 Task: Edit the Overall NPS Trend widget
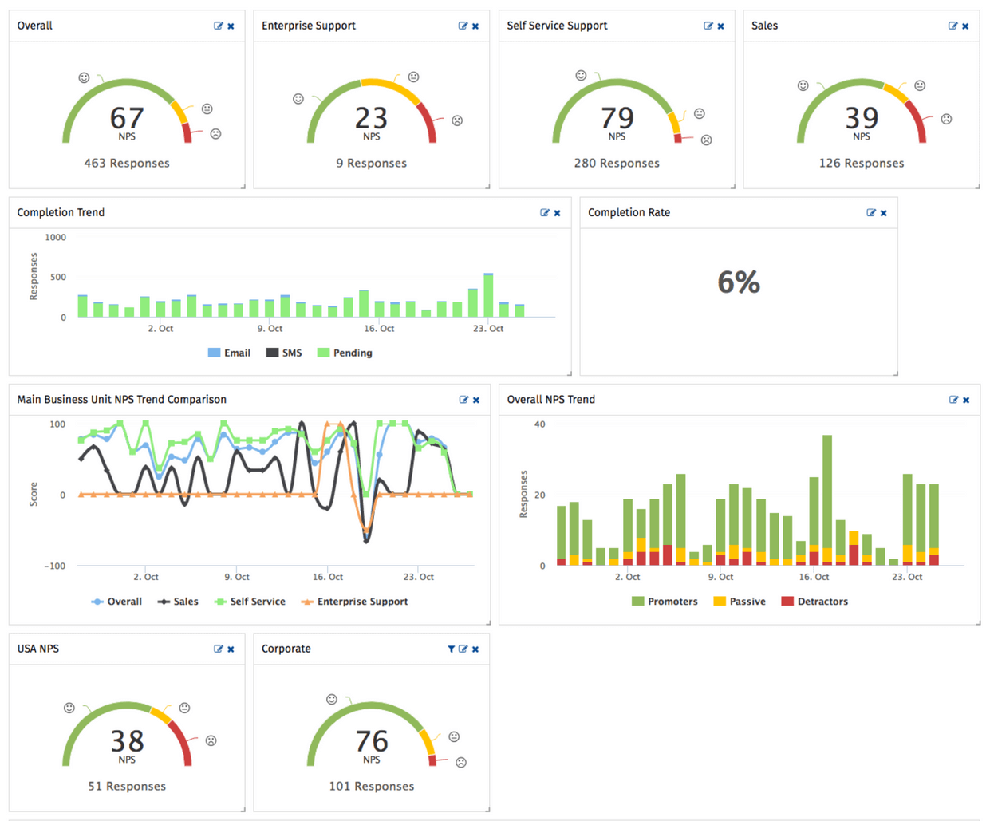point(954,400)
